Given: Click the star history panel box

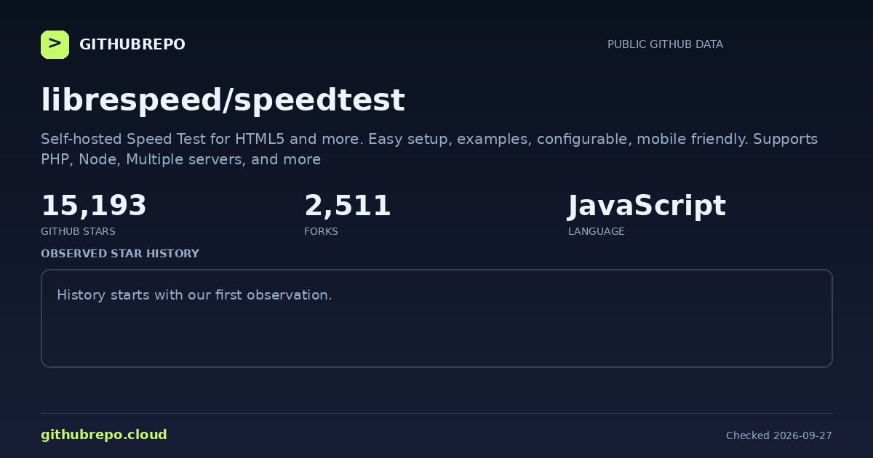Looking at the screenshot, I should 436,318.
